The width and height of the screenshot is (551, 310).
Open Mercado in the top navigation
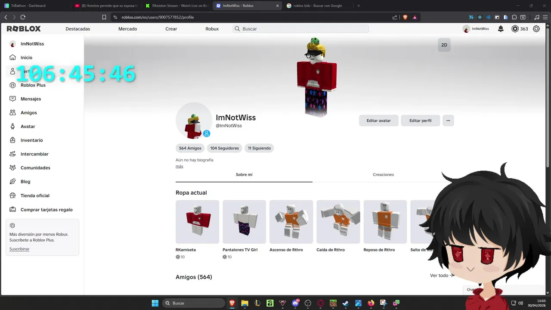click(128, 29)
